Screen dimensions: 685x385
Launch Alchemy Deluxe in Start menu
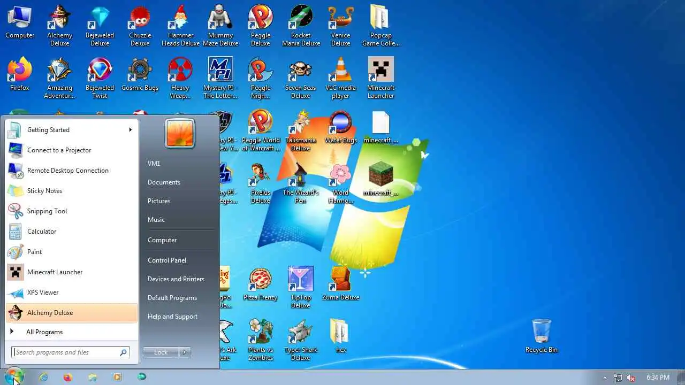71,312
